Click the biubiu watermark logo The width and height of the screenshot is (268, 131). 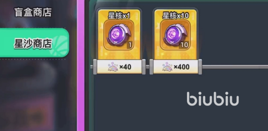click(213, 99)
